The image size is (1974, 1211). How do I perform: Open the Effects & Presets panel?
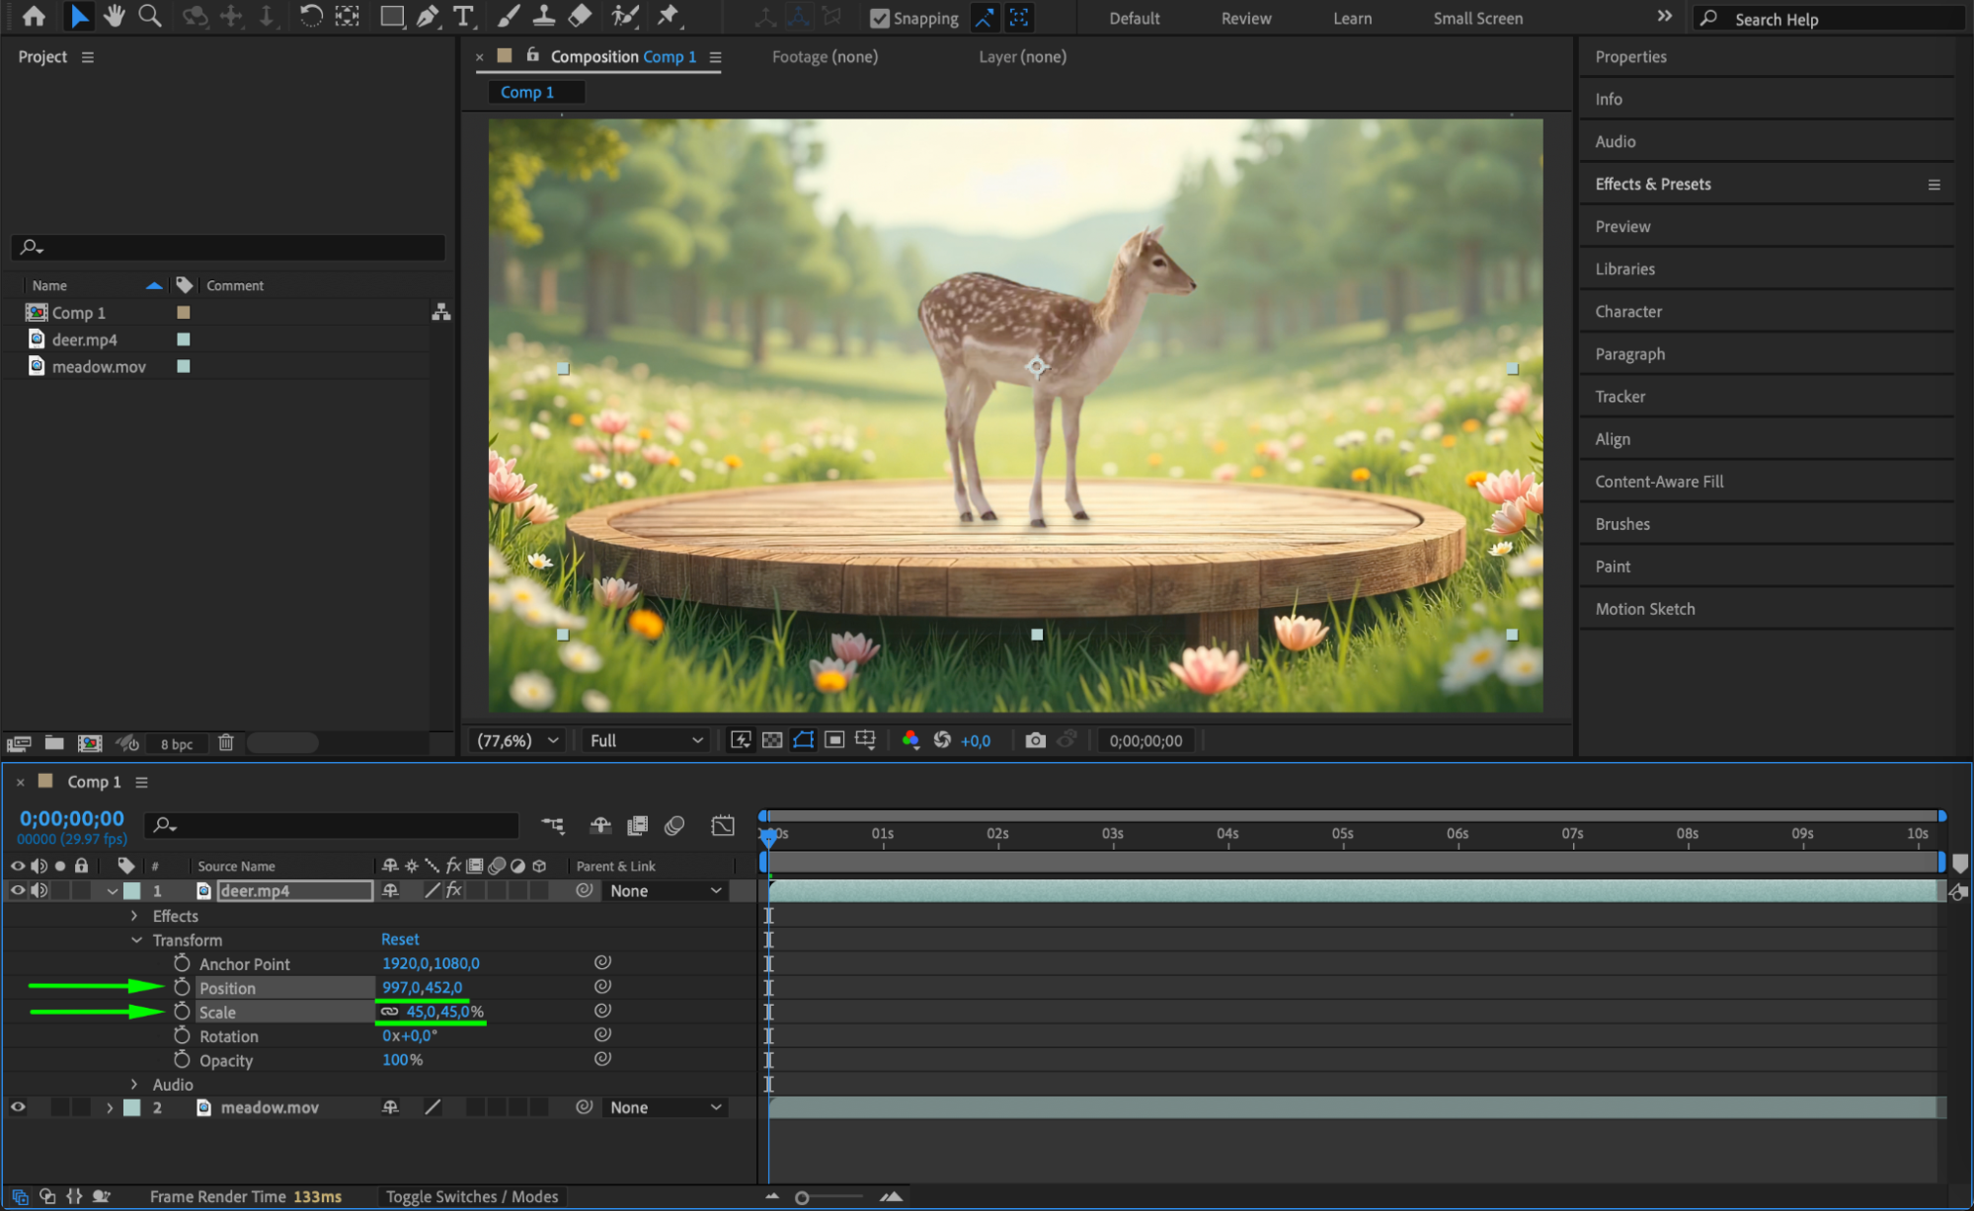pos(1653,185)
